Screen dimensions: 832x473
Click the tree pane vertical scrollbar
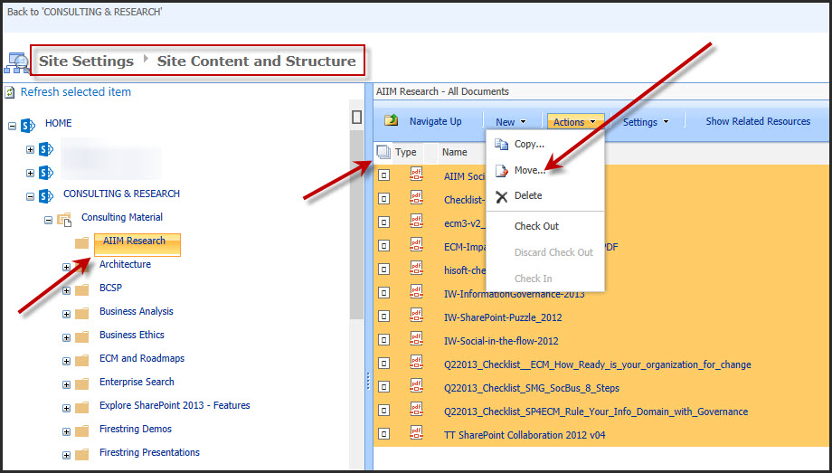[x=356, y=226]
